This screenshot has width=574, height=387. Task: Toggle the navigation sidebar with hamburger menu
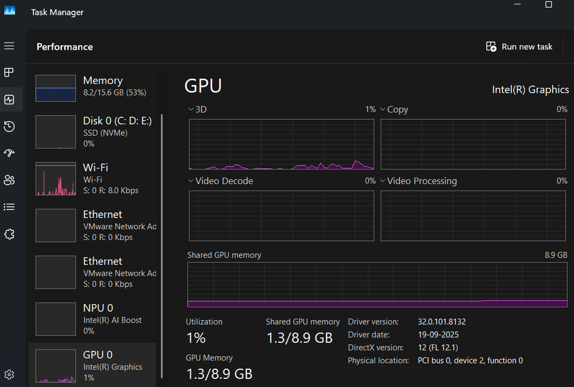(9, 46)
